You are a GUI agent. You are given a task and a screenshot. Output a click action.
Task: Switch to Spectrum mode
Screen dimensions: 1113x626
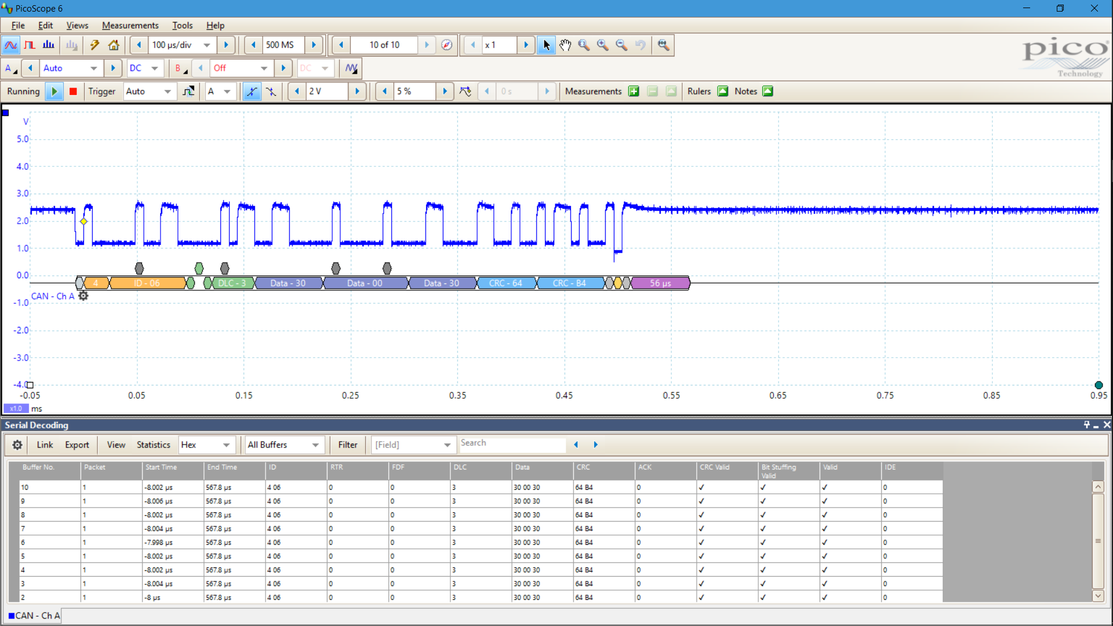49,45
